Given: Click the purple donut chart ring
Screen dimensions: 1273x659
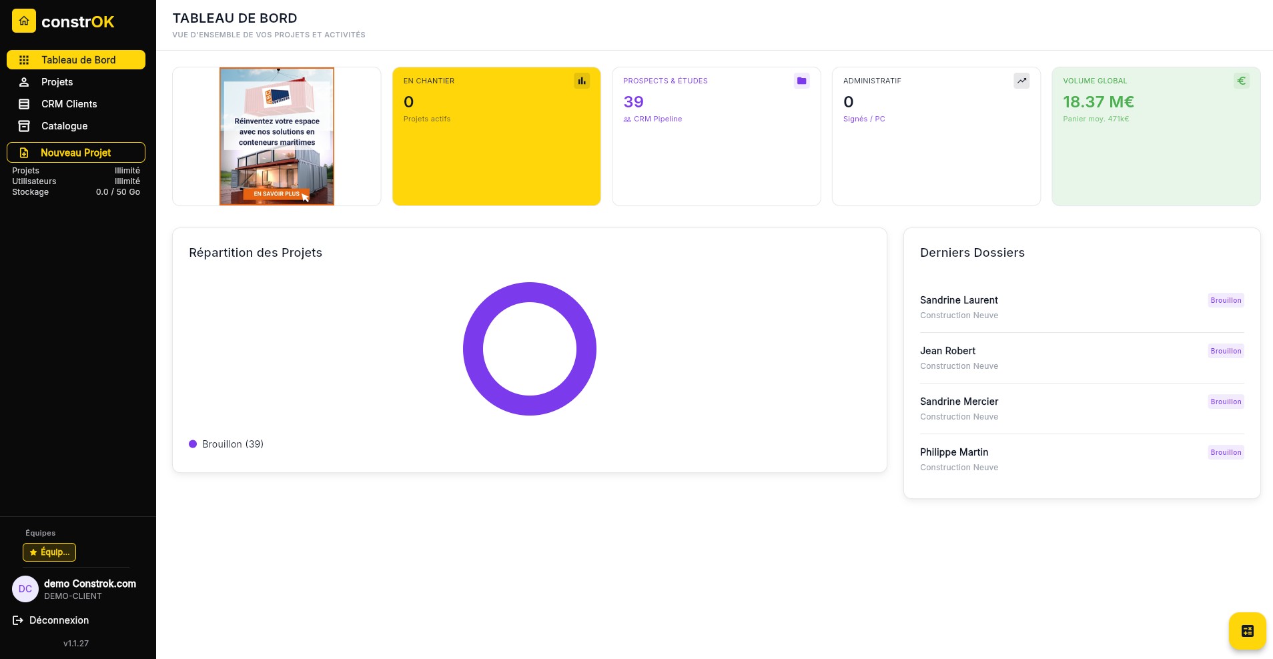Looking at the screenshot, I should 473,349.
